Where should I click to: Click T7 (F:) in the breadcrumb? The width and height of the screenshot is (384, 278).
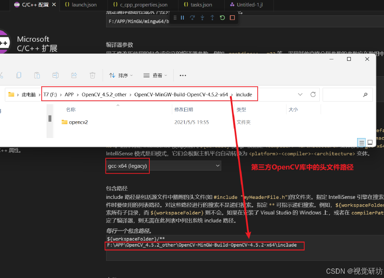(50, 94)
